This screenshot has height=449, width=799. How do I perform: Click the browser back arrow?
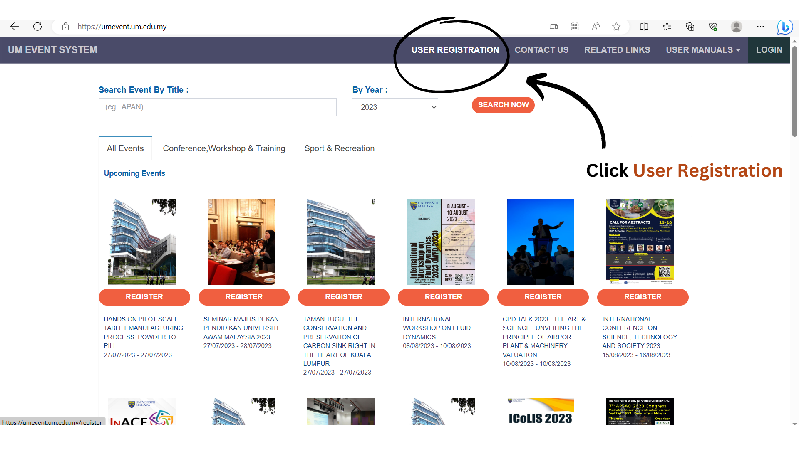click(15, 27)
